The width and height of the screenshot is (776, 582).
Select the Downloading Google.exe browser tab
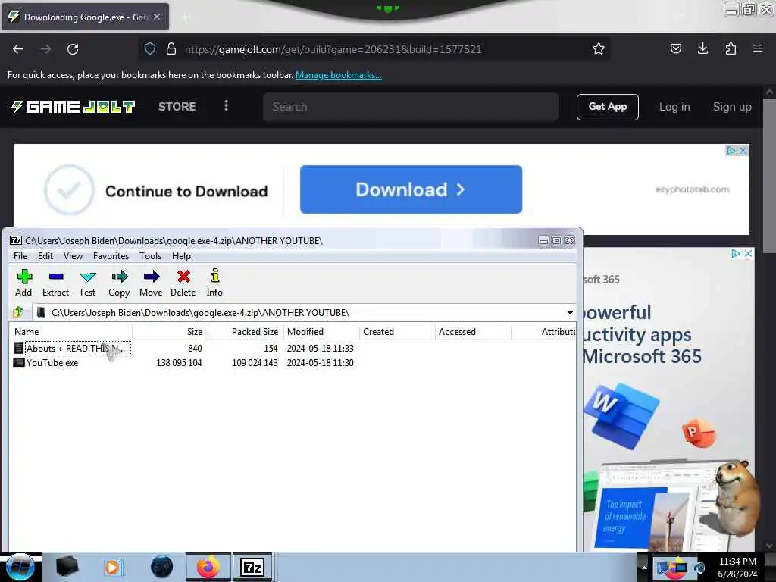tap(85, 17)
